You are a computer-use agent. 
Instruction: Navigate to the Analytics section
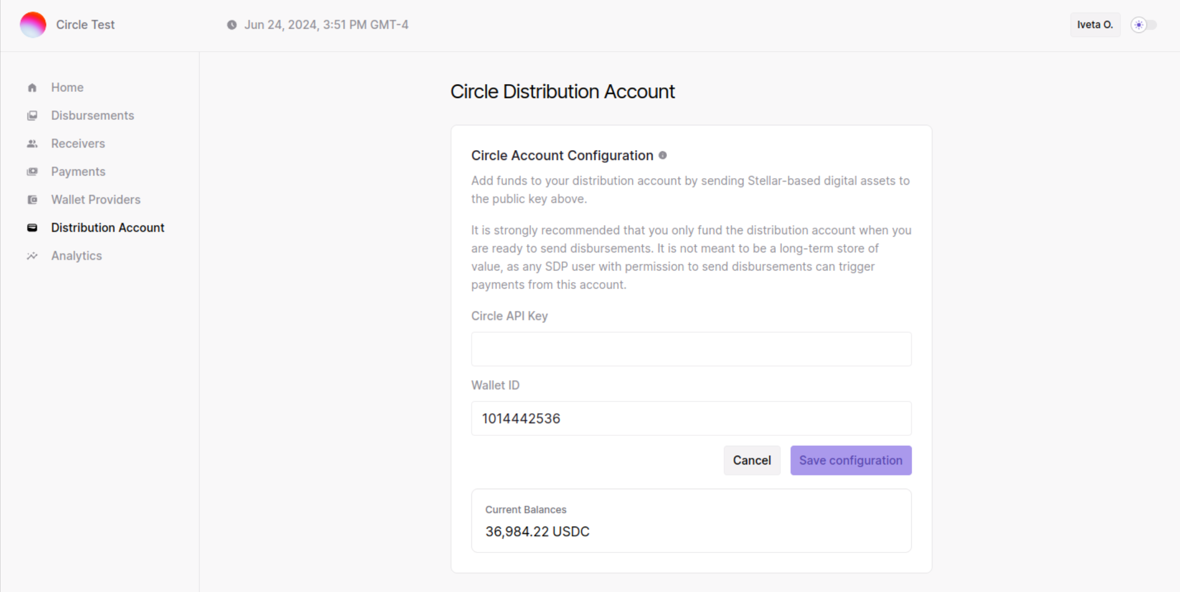point(76,256)
